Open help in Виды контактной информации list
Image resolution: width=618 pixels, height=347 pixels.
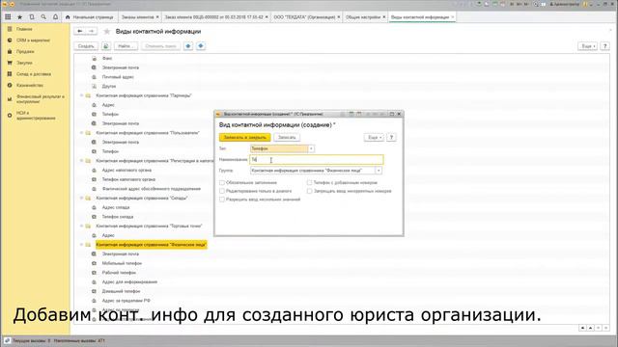tap(605, 46)
